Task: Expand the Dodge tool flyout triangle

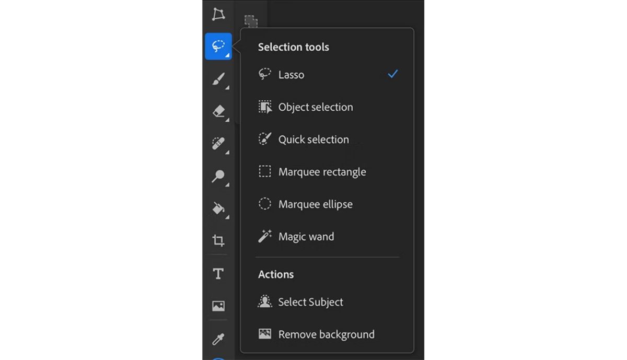Action: (227, 184)
